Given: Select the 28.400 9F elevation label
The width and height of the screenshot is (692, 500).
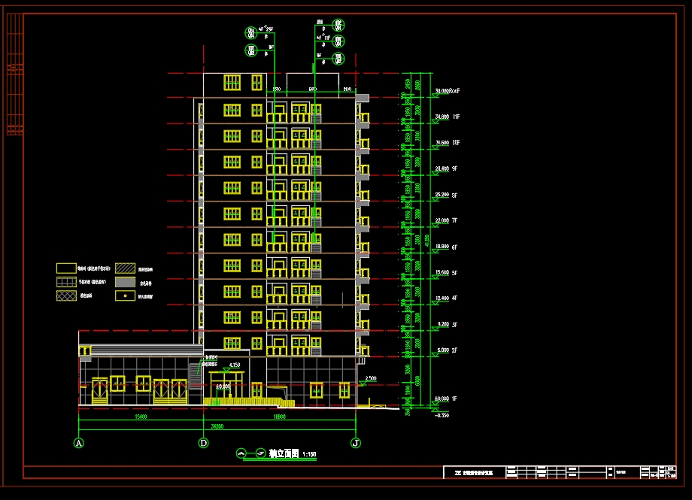Looking at the screenshot, I should [x=446, y=168].
